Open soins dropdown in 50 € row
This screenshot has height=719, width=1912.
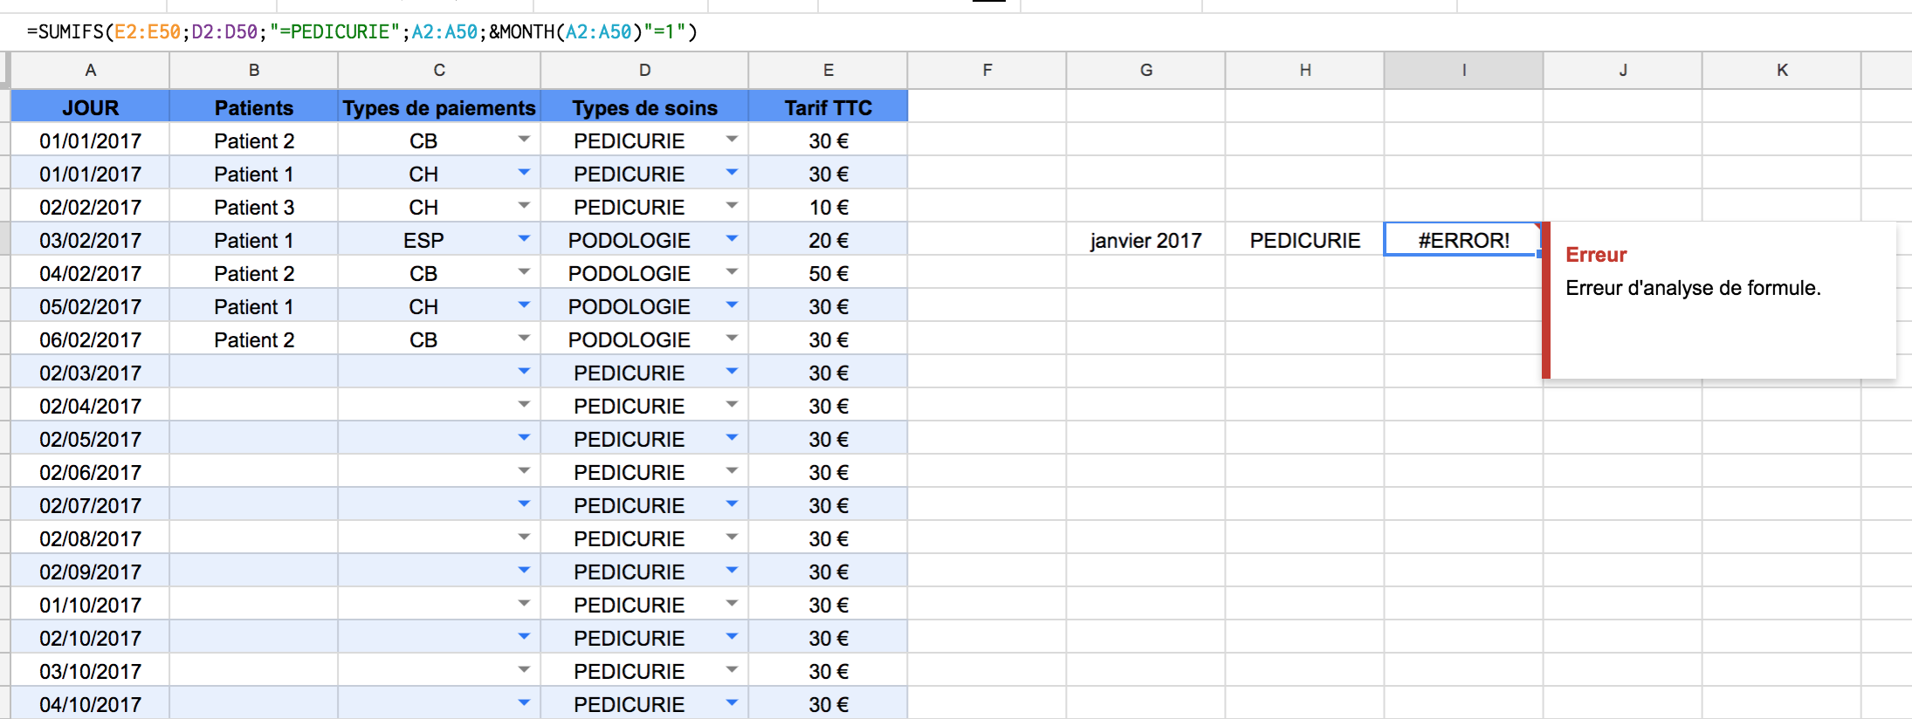[x=732, y=272]
